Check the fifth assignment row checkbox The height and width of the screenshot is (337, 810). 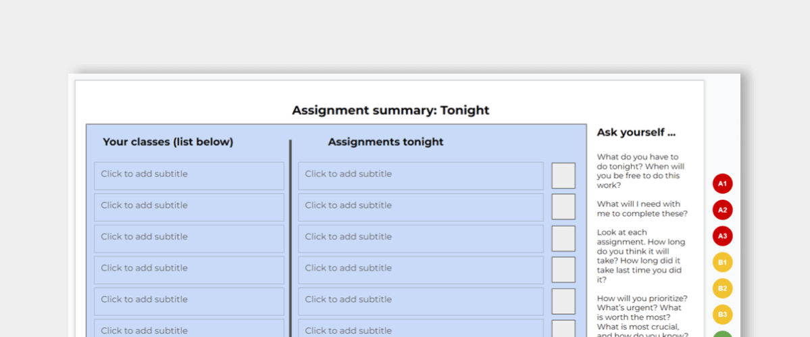563,301
